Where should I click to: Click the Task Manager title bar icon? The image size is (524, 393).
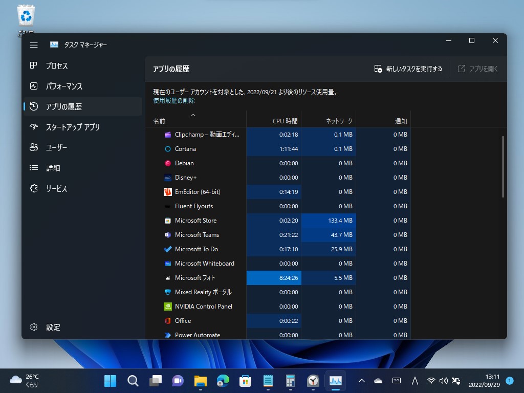pyautogui.click(x=54, y=45)
